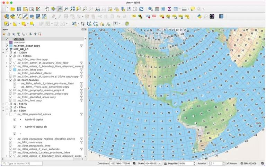Open dropdown arrow next to Select Features tool

click(x=10, y=24)
